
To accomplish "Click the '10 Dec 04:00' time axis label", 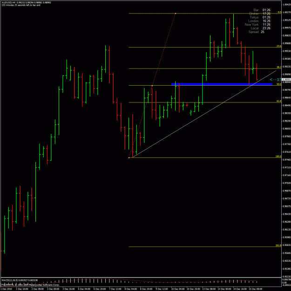I will pyautogui.click(x=177, y=289).
